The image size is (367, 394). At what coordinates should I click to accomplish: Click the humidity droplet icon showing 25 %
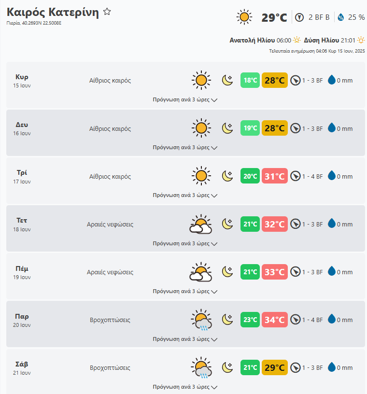[x=341, y=17]
